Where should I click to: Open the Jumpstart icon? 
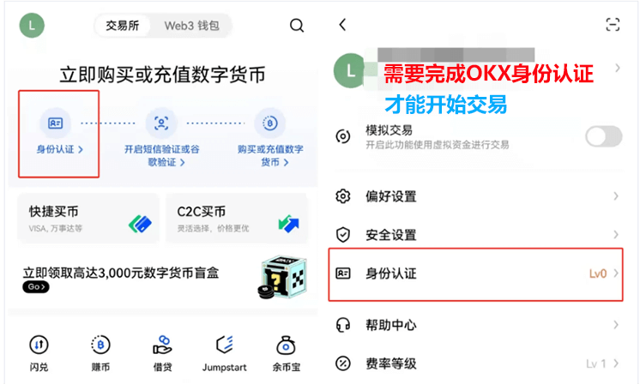(x=225, y=345)
